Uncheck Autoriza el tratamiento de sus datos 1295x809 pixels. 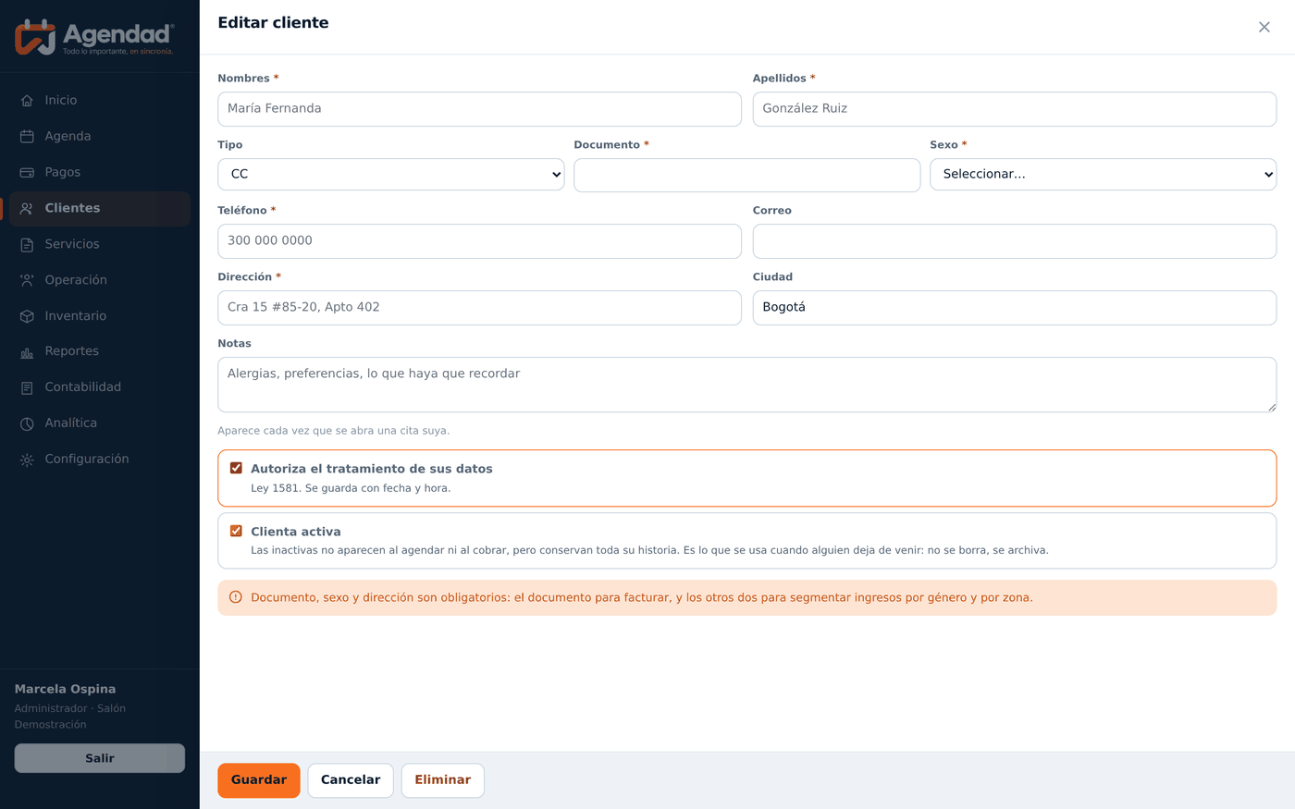coord(236,468)
